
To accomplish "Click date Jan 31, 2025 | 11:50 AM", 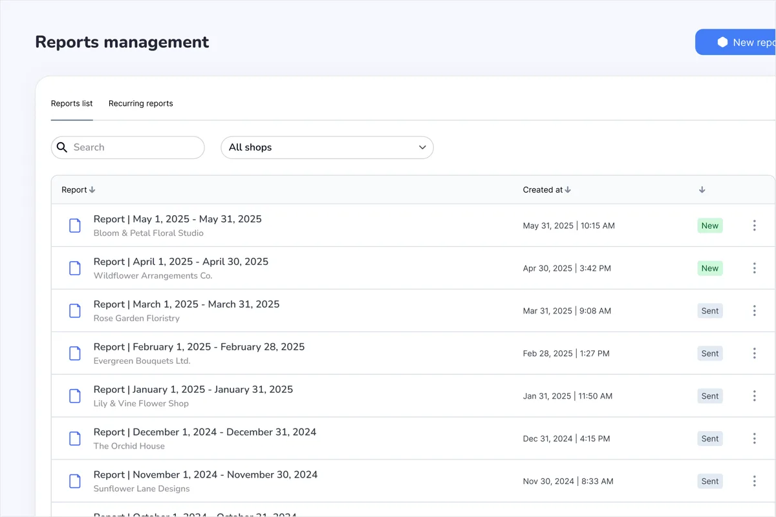I will click(x=568, y=397).
